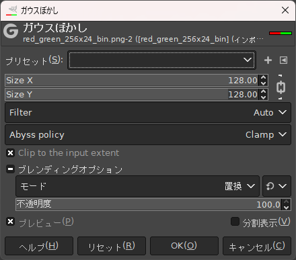Increase Size Y value with up arrow
This screenshot has width=296, height=260.
click(x=264, y=91)
